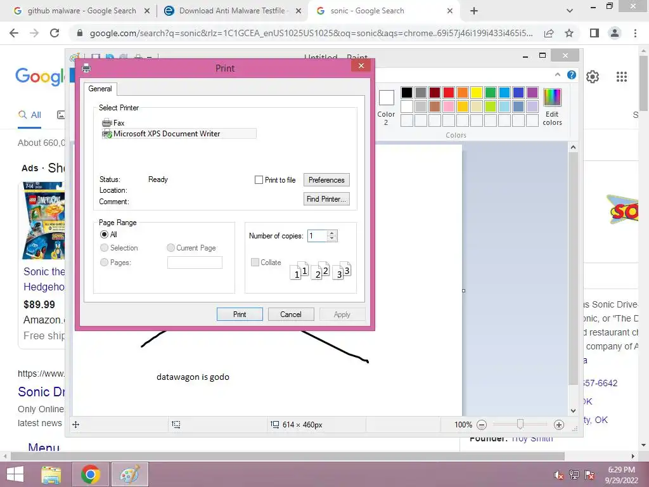Open the Chrome profile avatar
The height and width of the screenshot is (487, 649).
pos(615,33)
